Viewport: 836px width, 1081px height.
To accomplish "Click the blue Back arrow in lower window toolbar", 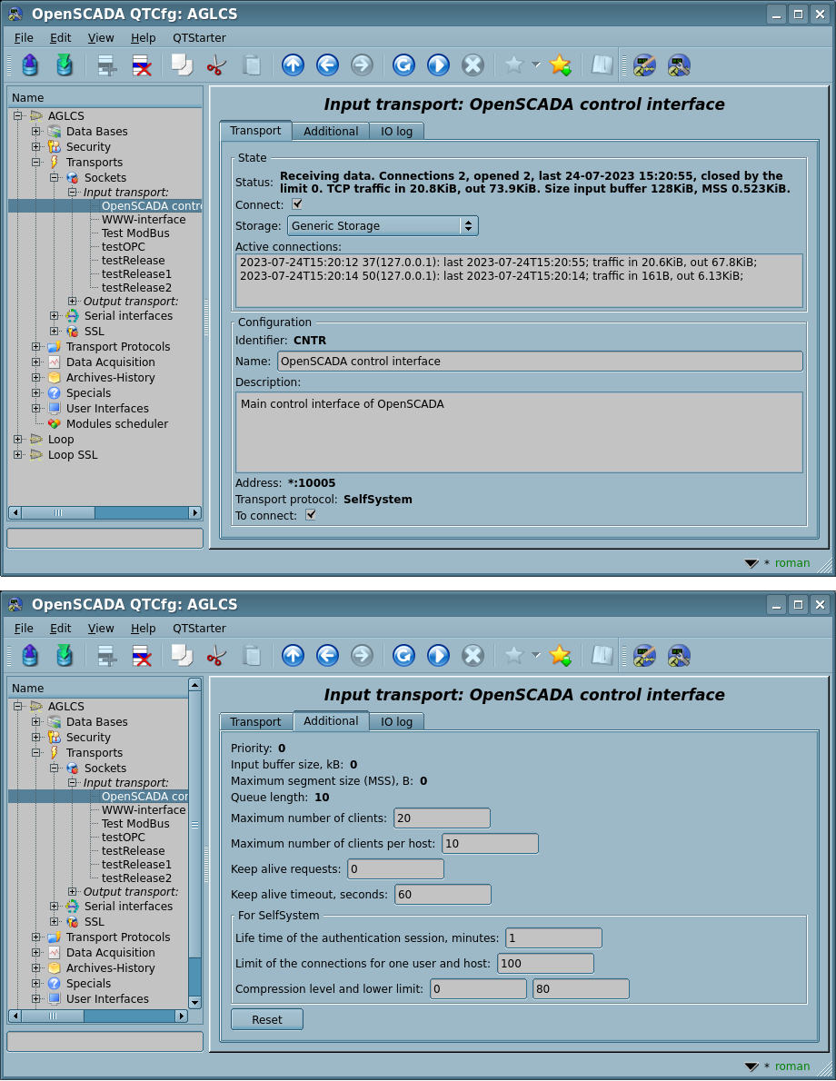I will pos(327,656).
